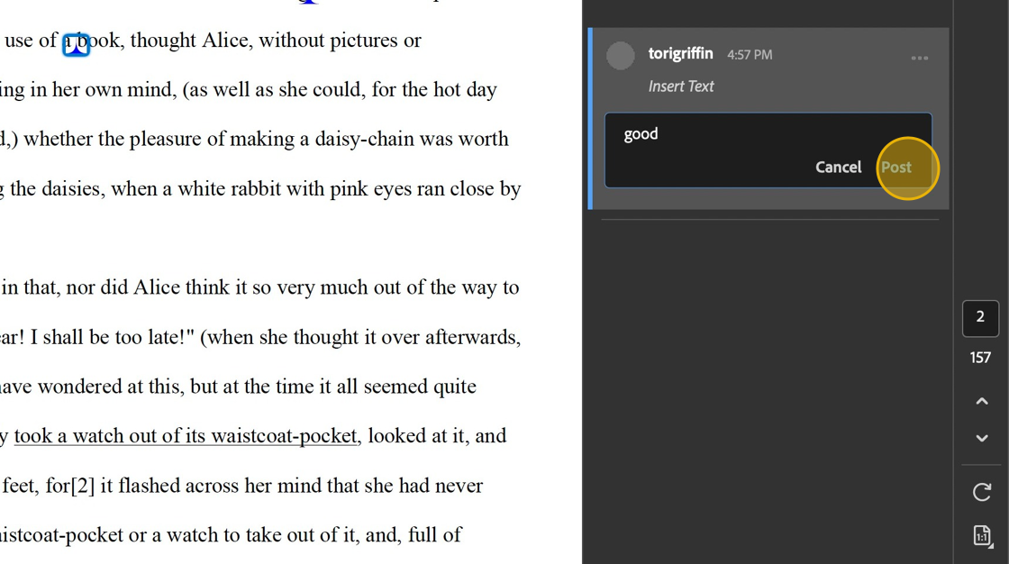Click the underlined 'took a watch out of its waistcoat-pocket' text

click(186, 436)
